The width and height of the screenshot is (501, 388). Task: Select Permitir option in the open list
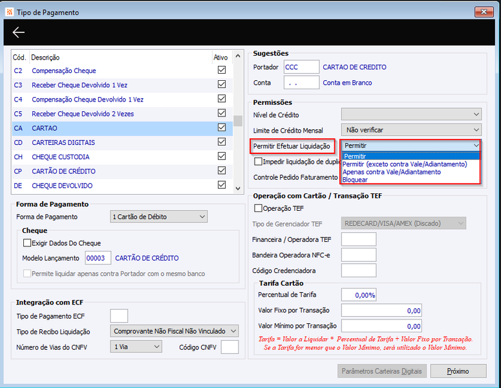pyautogui.click(x=410, y=156)
